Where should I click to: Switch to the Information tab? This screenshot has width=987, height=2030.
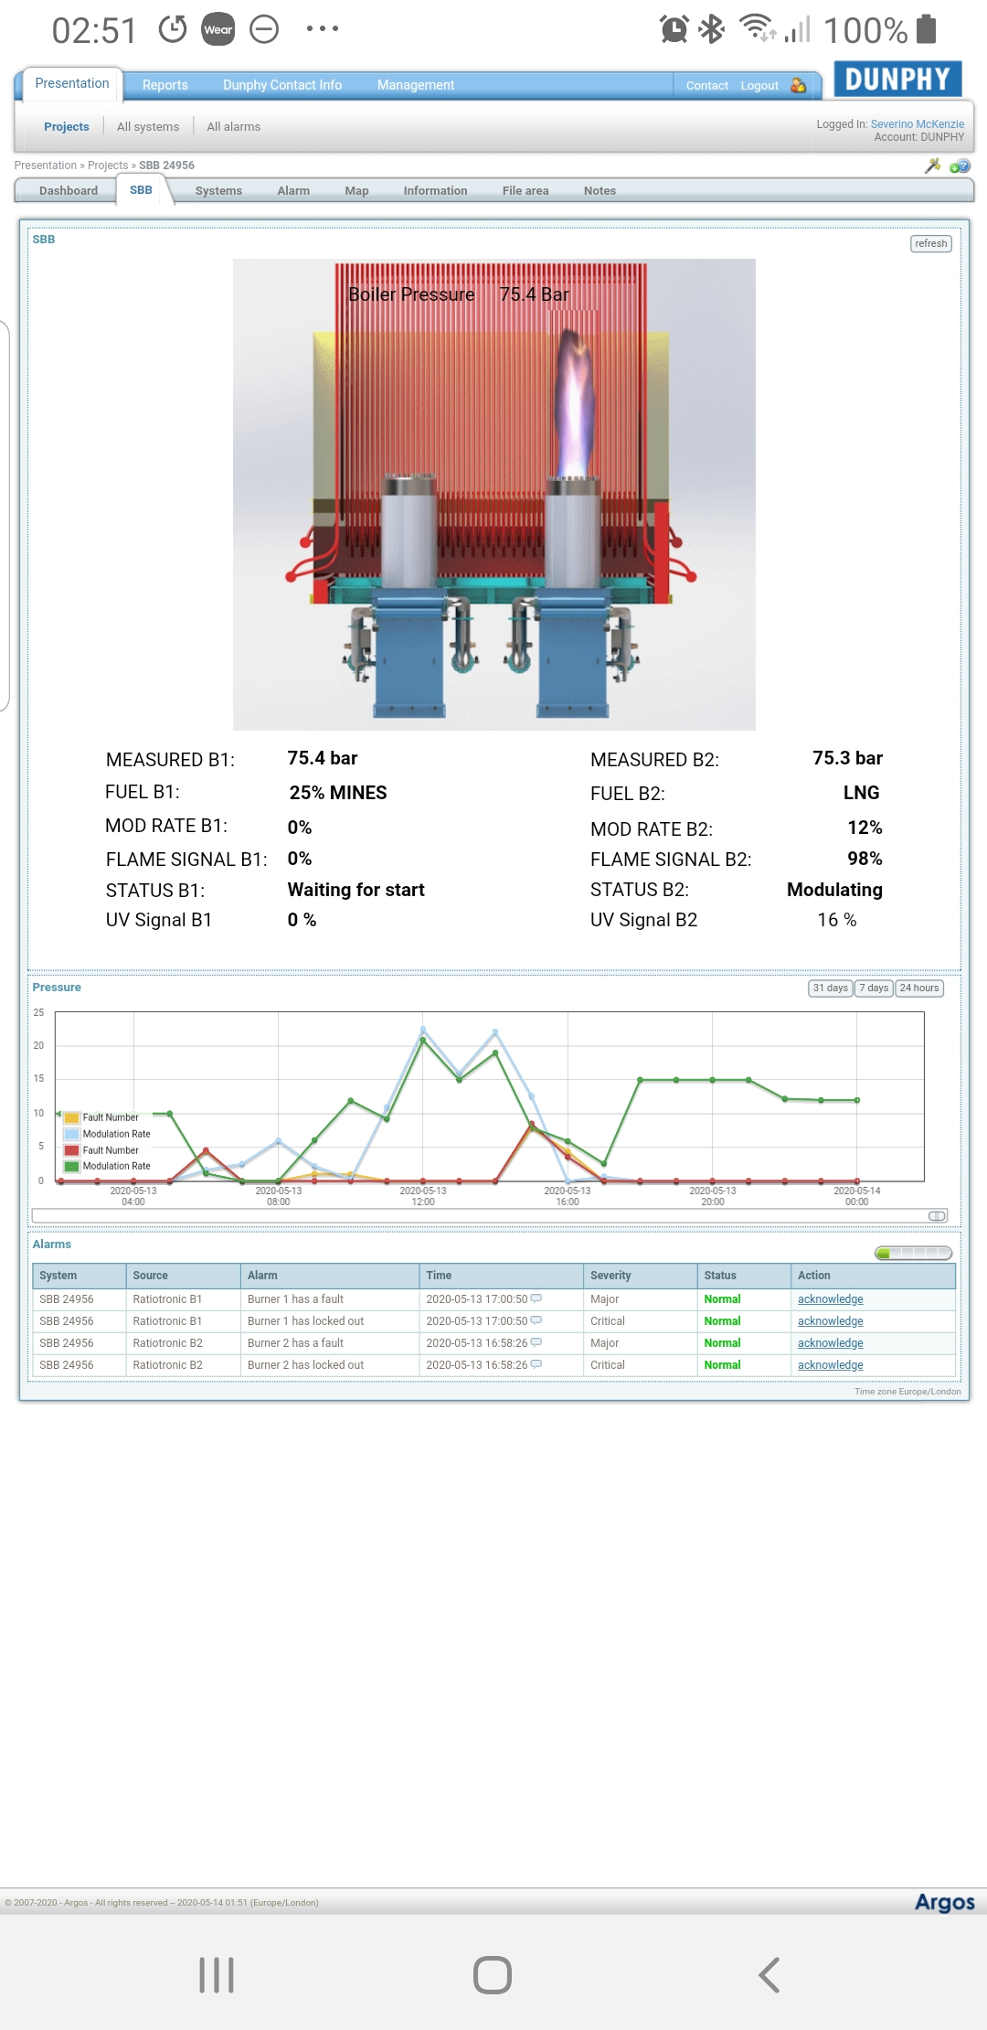435,190
